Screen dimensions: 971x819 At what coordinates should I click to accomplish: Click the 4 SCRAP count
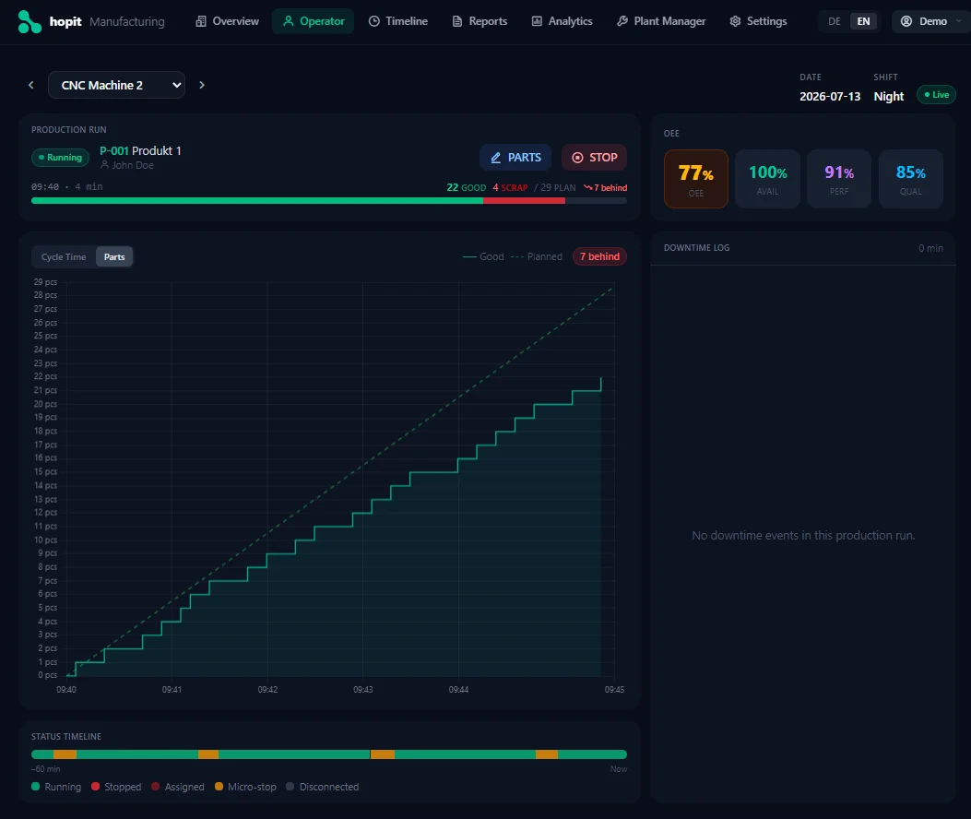(x=510, y=187)
